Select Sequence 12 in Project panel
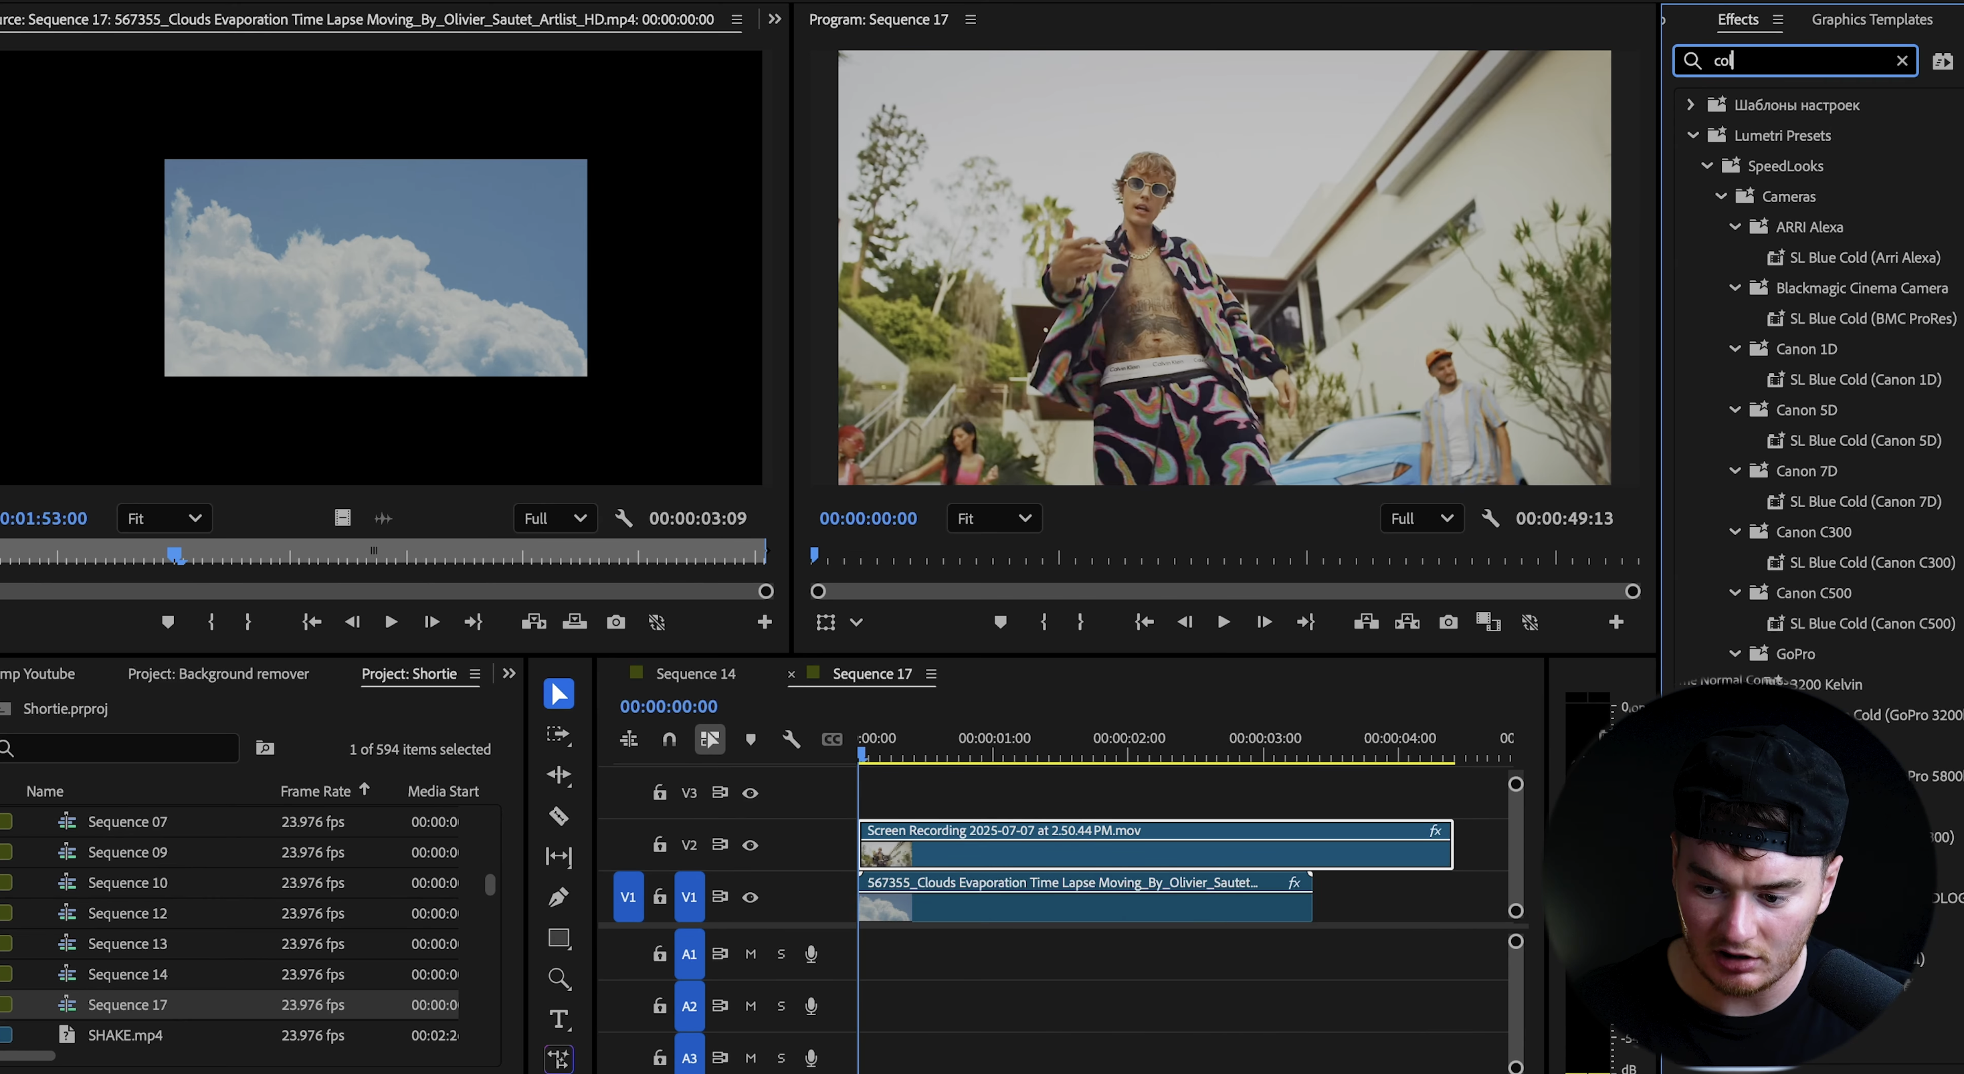Screen dimensions: 1964x1074 point(127,913)
